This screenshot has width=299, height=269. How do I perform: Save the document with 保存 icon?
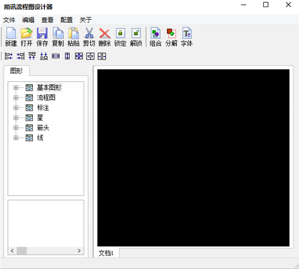point(42,37)
